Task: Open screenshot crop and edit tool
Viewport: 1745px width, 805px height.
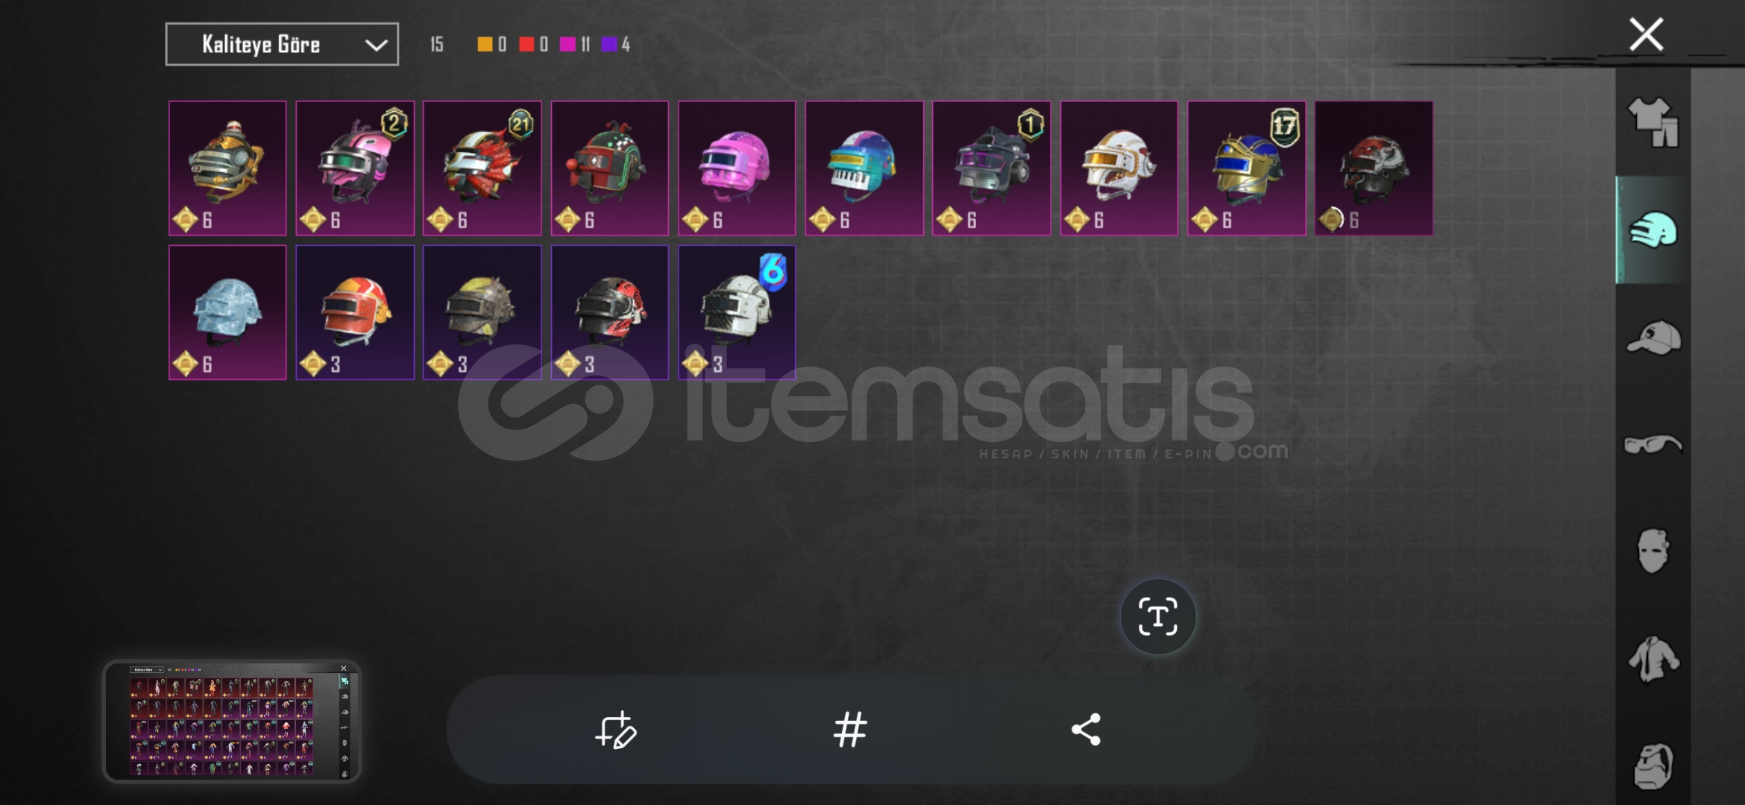Action: [x=616, y=730]
